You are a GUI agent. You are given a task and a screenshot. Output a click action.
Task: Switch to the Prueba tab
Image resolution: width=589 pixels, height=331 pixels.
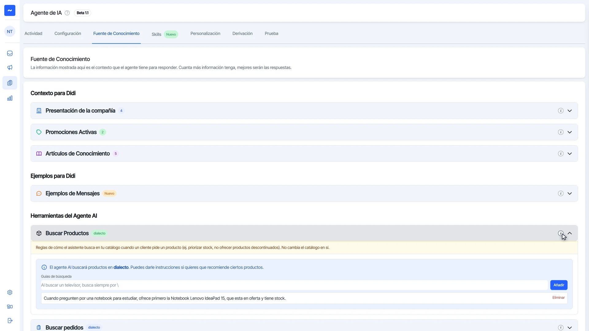point(271,33)
